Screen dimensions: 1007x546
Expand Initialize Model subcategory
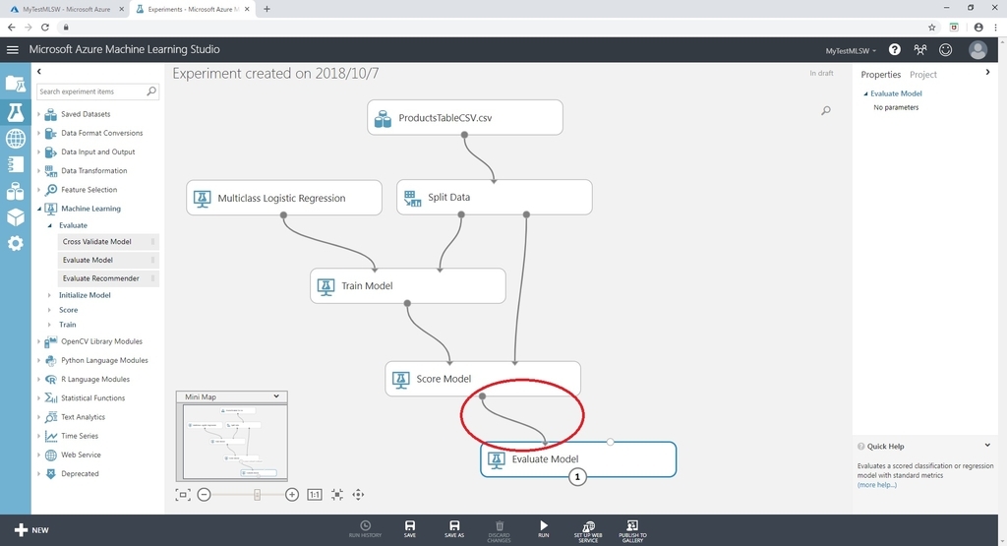[49, 295]
